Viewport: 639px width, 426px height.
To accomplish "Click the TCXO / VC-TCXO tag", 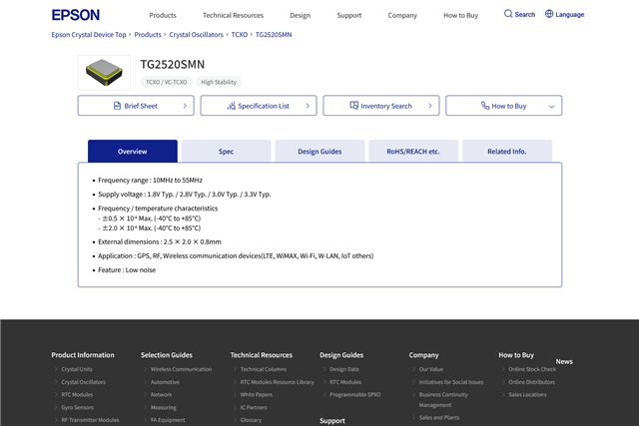I will [x=167, y=82].
